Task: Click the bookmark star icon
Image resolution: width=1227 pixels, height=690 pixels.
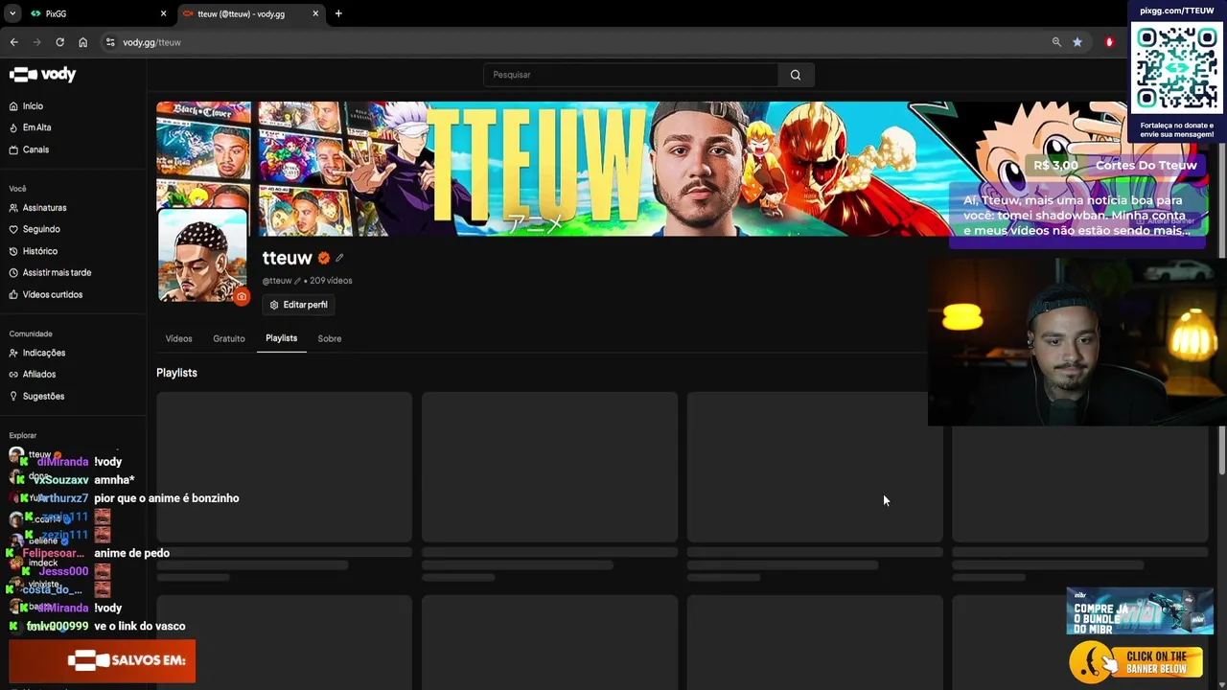Action: [x=1077, y=42]
